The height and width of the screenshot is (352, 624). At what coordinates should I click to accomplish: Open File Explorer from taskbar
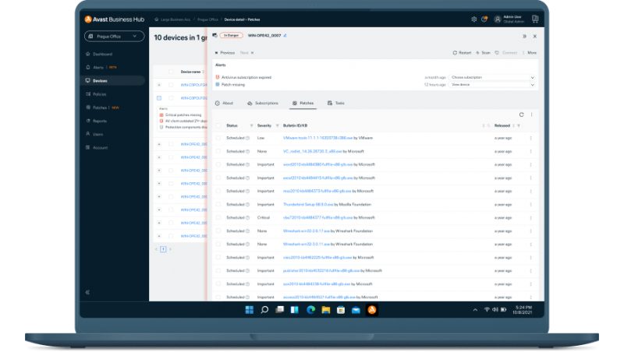point(326,310)
